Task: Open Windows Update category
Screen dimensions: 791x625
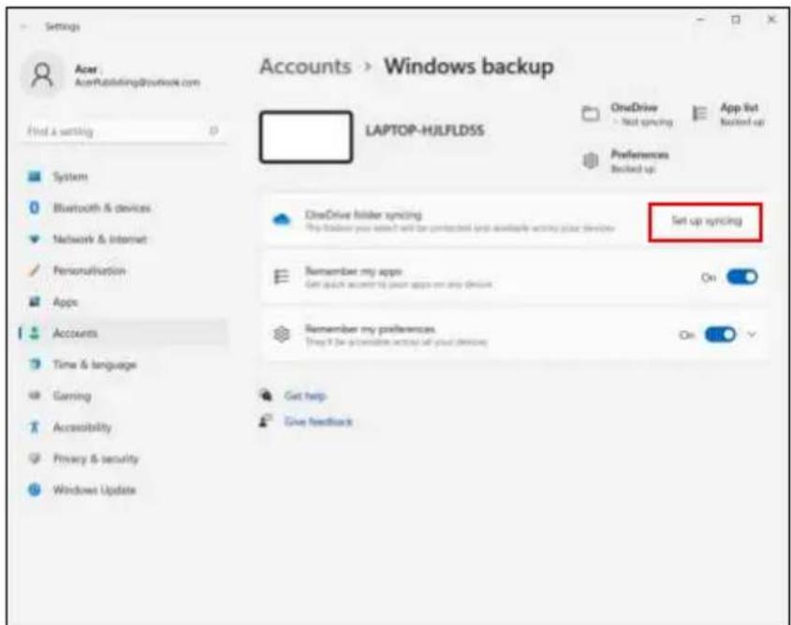Action: (x=125, y=489)
